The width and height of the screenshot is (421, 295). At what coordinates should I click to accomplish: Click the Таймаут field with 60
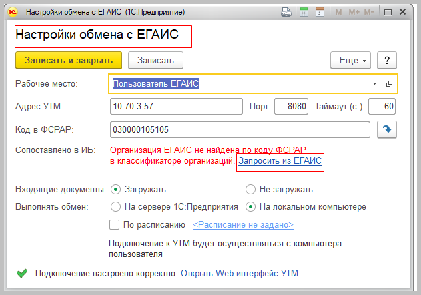click(382, 107)
